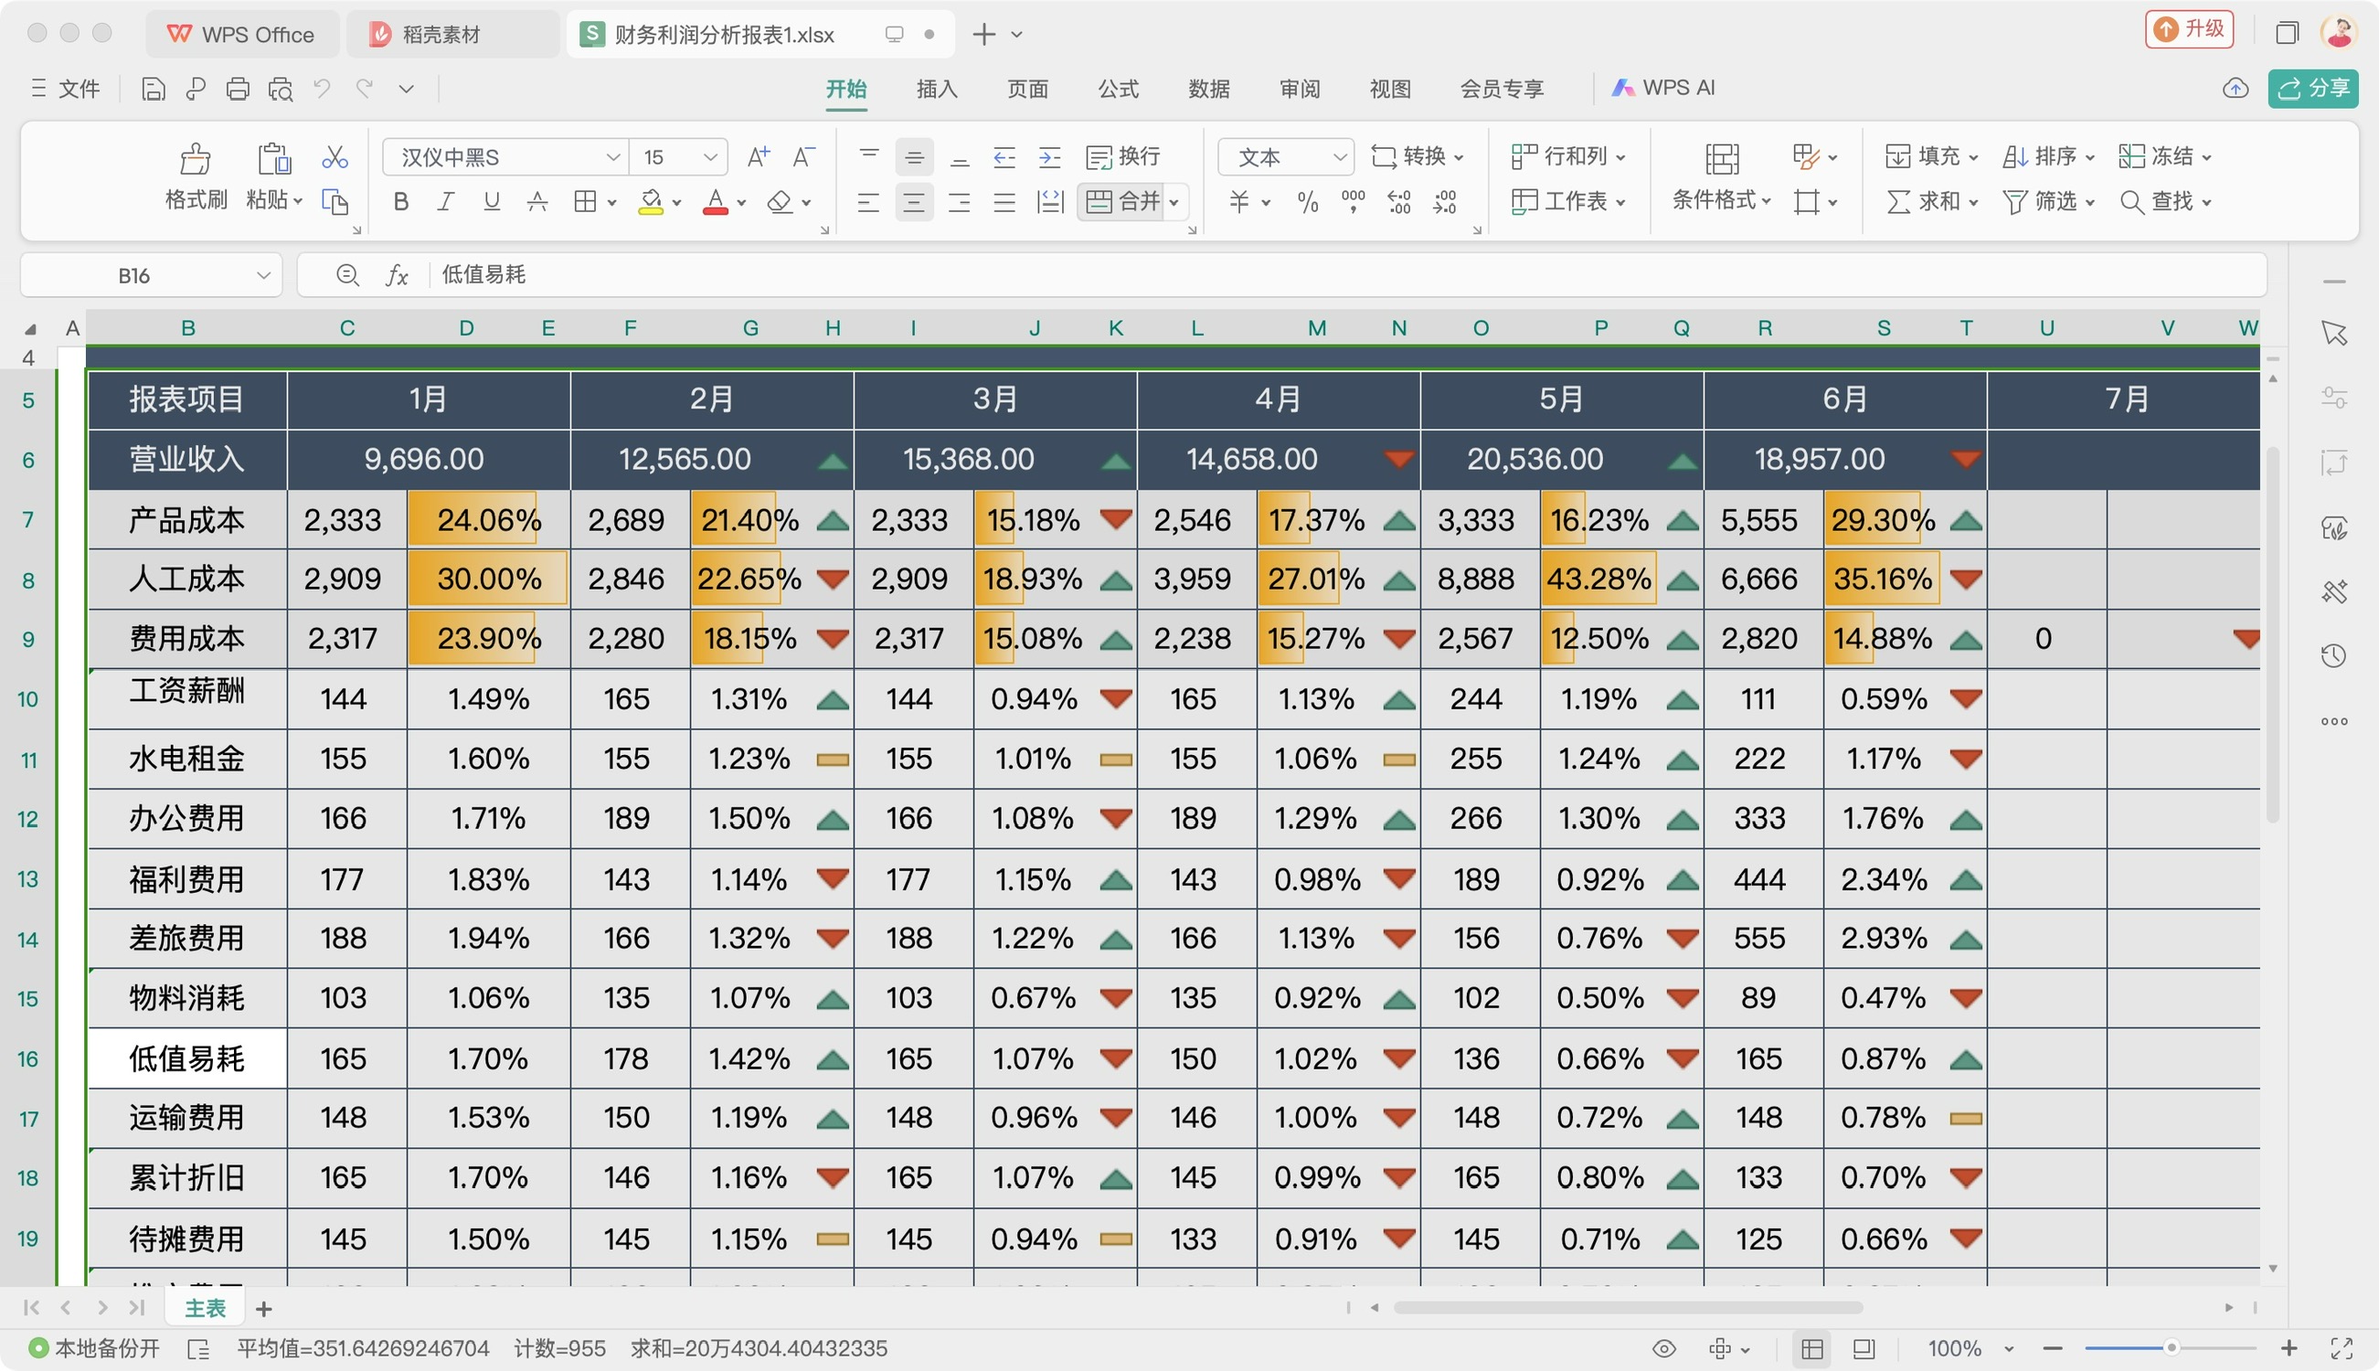Click the Format Painter (格式刷) icon
This screenshot has width=2379, height=1371.
195,159
